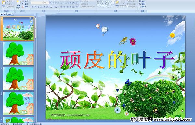Click the Delete slide icon
The image size is (195, 125).
[23, 7]
